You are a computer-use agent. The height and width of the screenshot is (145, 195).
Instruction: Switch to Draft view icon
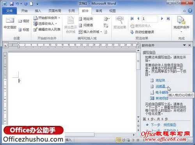(x=138, y=140)
